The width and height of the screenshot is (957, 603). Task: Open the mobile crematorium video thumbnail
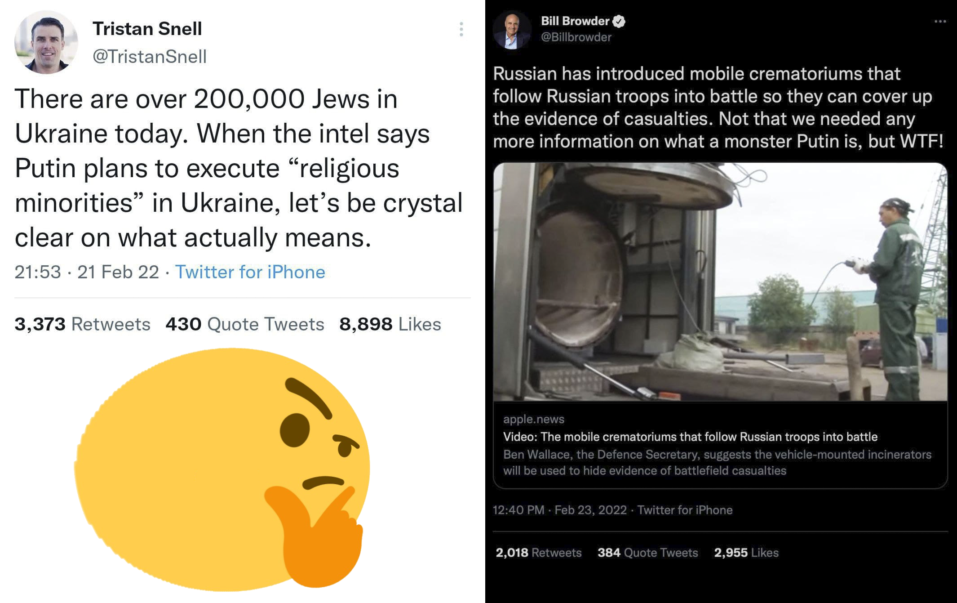click(x=720, y=281)
